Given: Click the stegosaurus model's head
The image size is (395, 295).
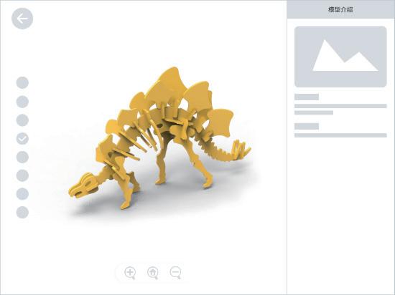Looking at the screenshot, I should [83, 187].
